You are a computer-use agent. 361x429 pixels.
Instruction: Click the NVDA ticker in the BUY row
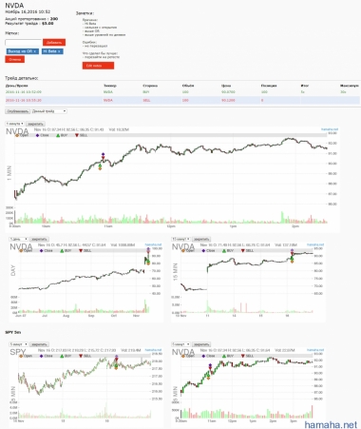108,92
